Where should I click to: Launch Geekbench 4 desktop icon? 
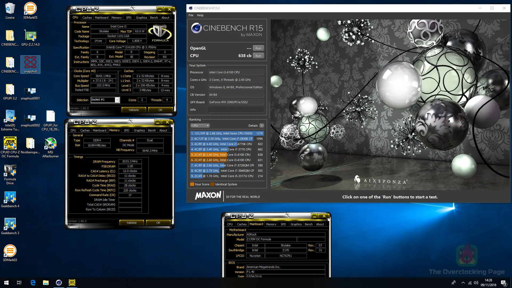click(10, 199)
